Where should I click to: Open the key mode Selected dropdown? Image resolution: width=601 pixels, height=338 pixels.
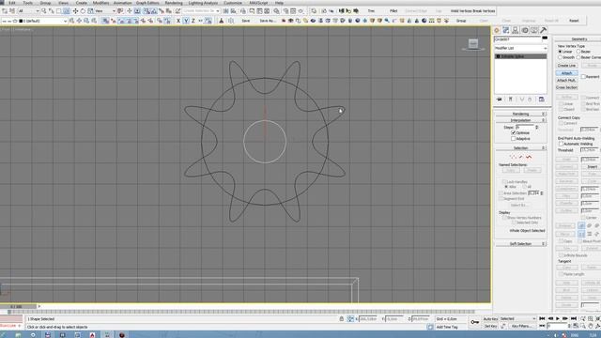pyautogui.click(x=517, y=318)
